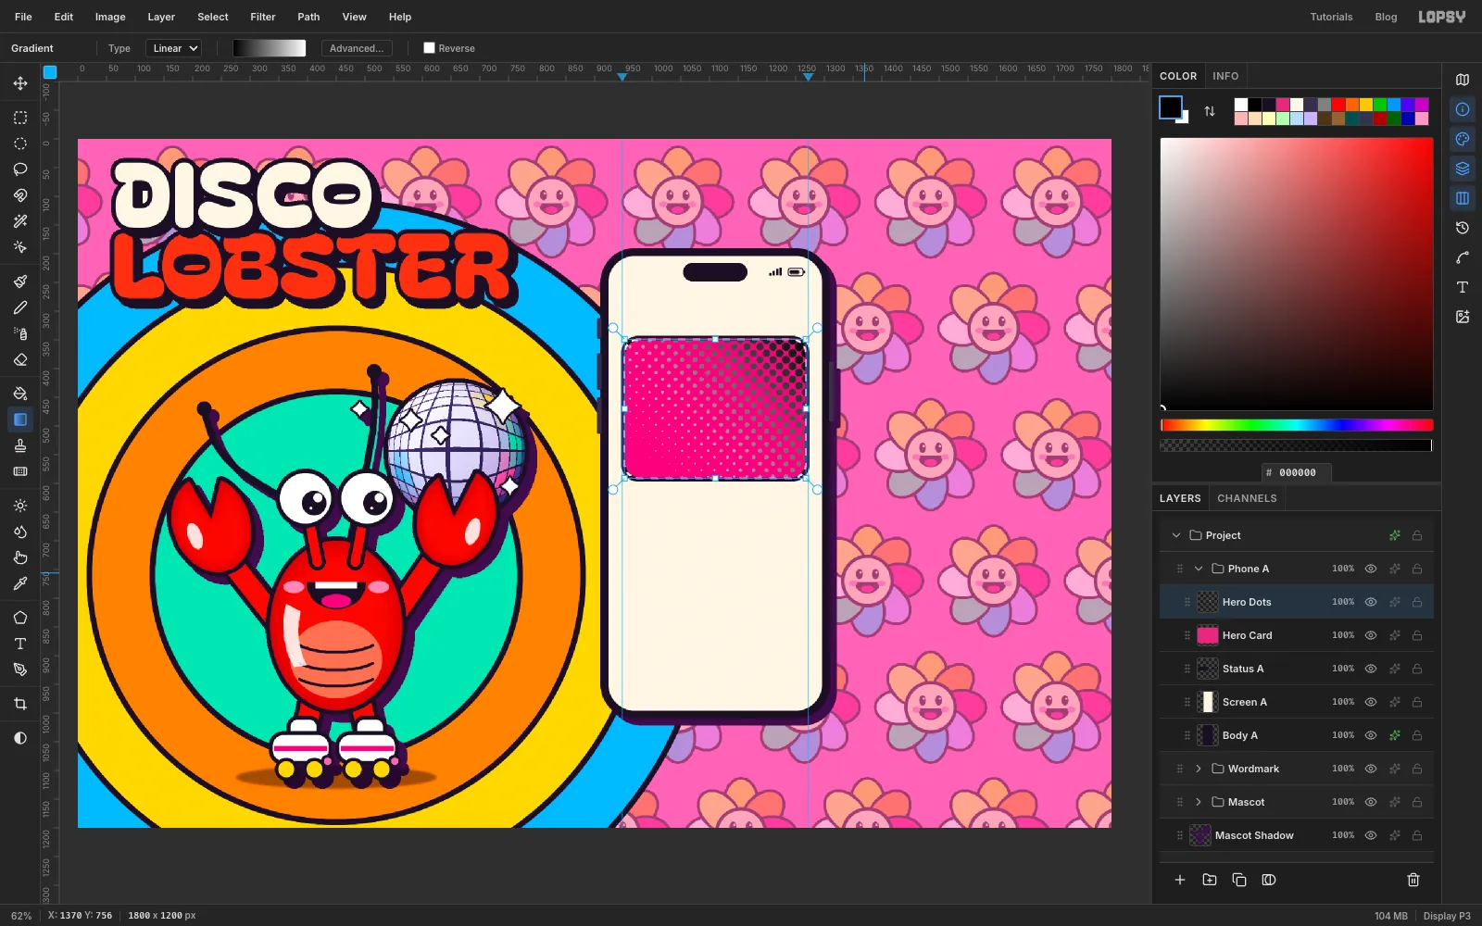Open the gradient Type dropdown
Image resolution: width=1482 pixels, height=926 pixels.
pyautogui.click(x=174, y=48)
